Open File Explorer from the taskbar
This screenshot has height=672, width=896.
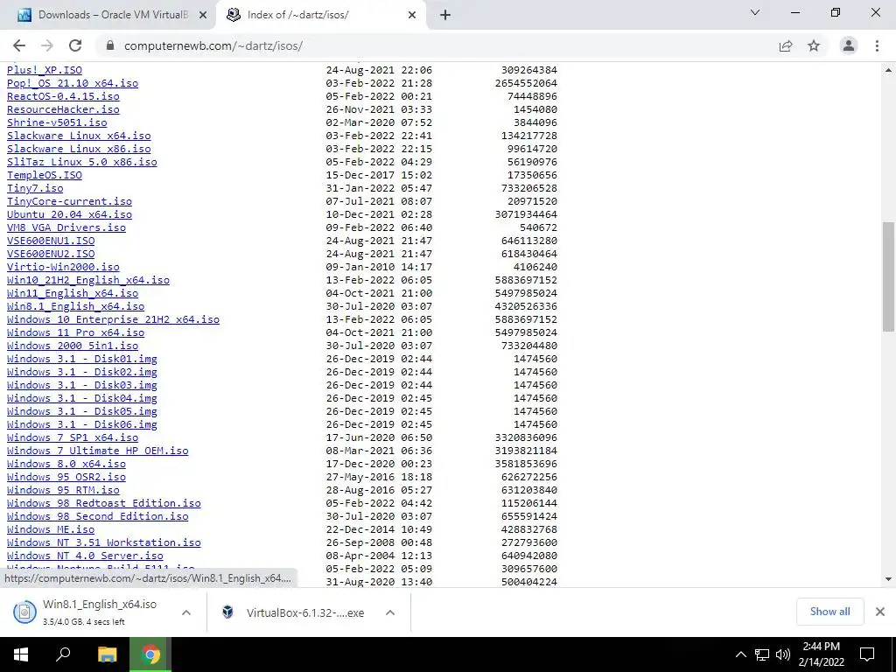(107, 654)
